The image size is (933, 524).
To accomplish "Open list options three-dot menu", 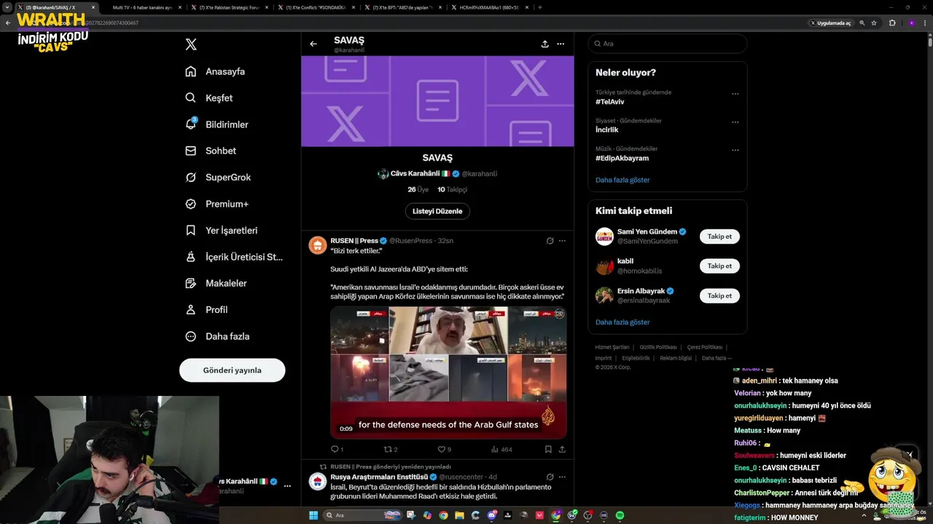I will tap(561, 44).
